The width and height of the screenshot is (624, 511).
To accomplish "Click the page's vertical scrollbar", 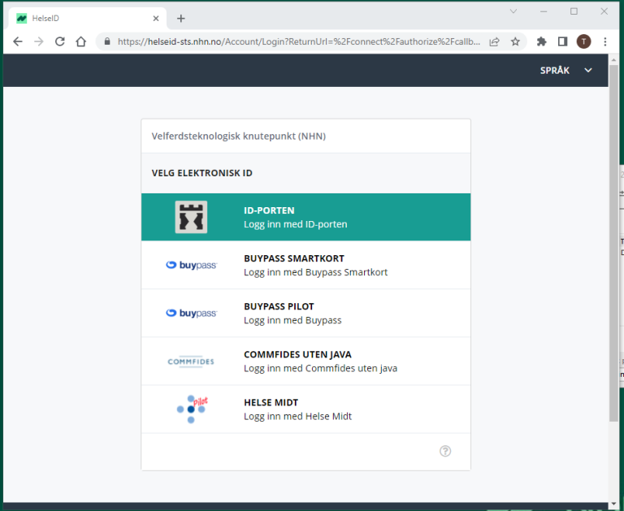I will 613,244.
